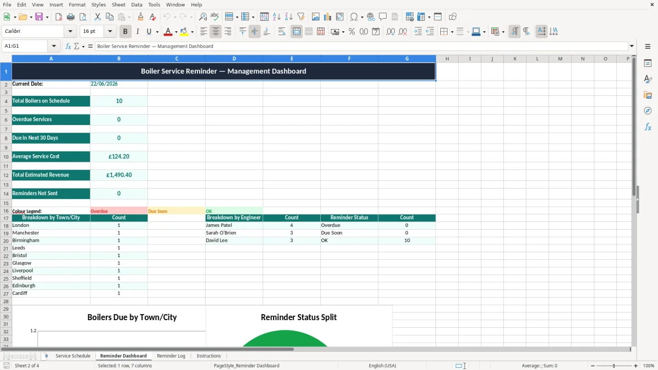Open the Function Wizard fx icon
The image size is (658, 370).
(x=68, y=46)
